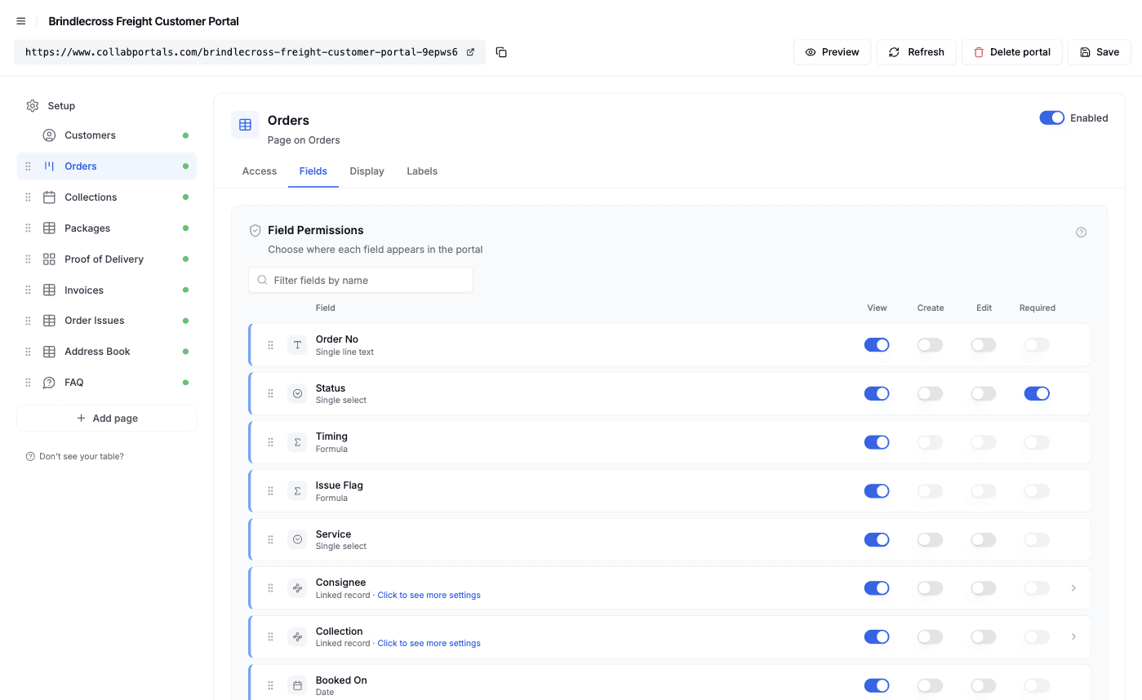Open the hamburger menu icon
This screenshot has height=700, width=1142.
click(21, 21)
